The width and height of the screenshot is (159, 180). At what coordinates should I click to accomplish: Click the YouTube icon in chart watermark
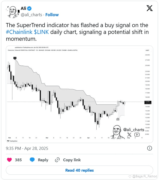(137, 135)
